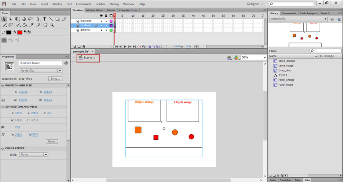Activate the Zoom magnifier tool
Image resolution: width=344 pixels, height=182 pixels.
[52, 25]
